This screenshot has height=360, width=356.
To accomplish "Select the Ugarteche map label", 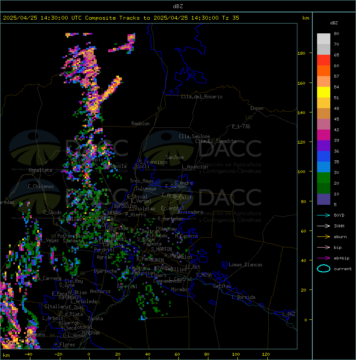I will 106,271.
